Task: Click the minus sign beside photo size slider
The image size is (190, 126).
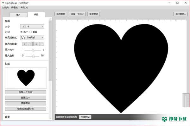Action: [x=22, y=50]
